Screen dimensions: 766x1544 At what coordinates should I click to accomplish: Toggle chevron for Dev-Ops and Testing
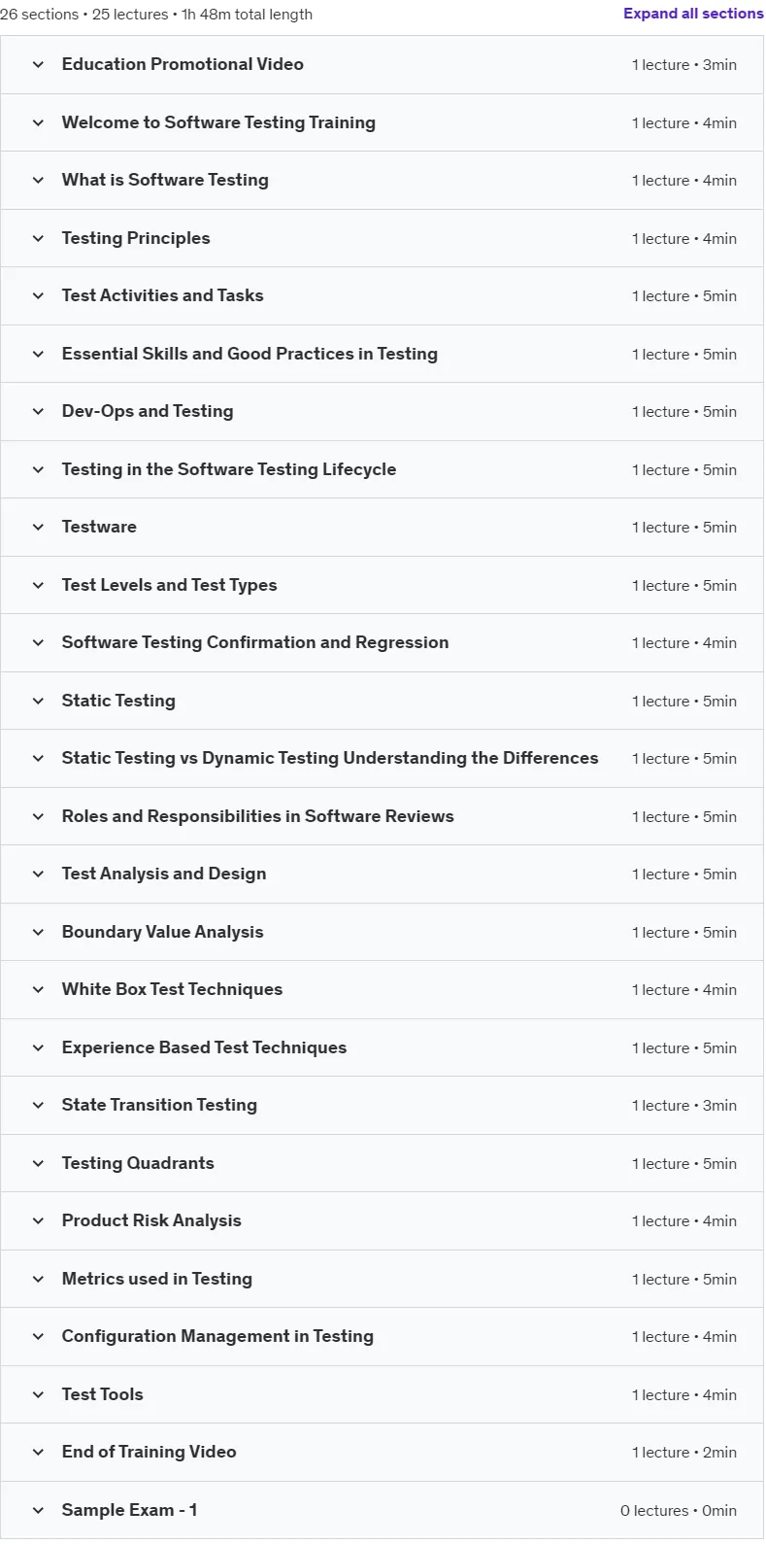pos(38,412)
